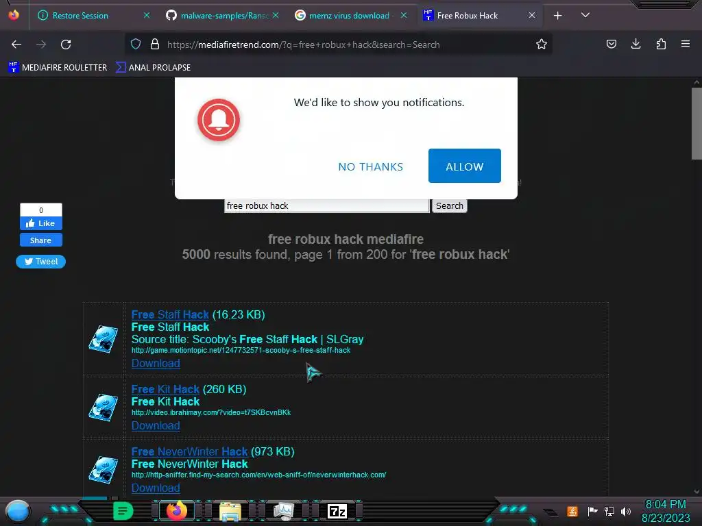702x526 pixels.
Task: Open a new tab with plus icon
Action: click(558, 16)
